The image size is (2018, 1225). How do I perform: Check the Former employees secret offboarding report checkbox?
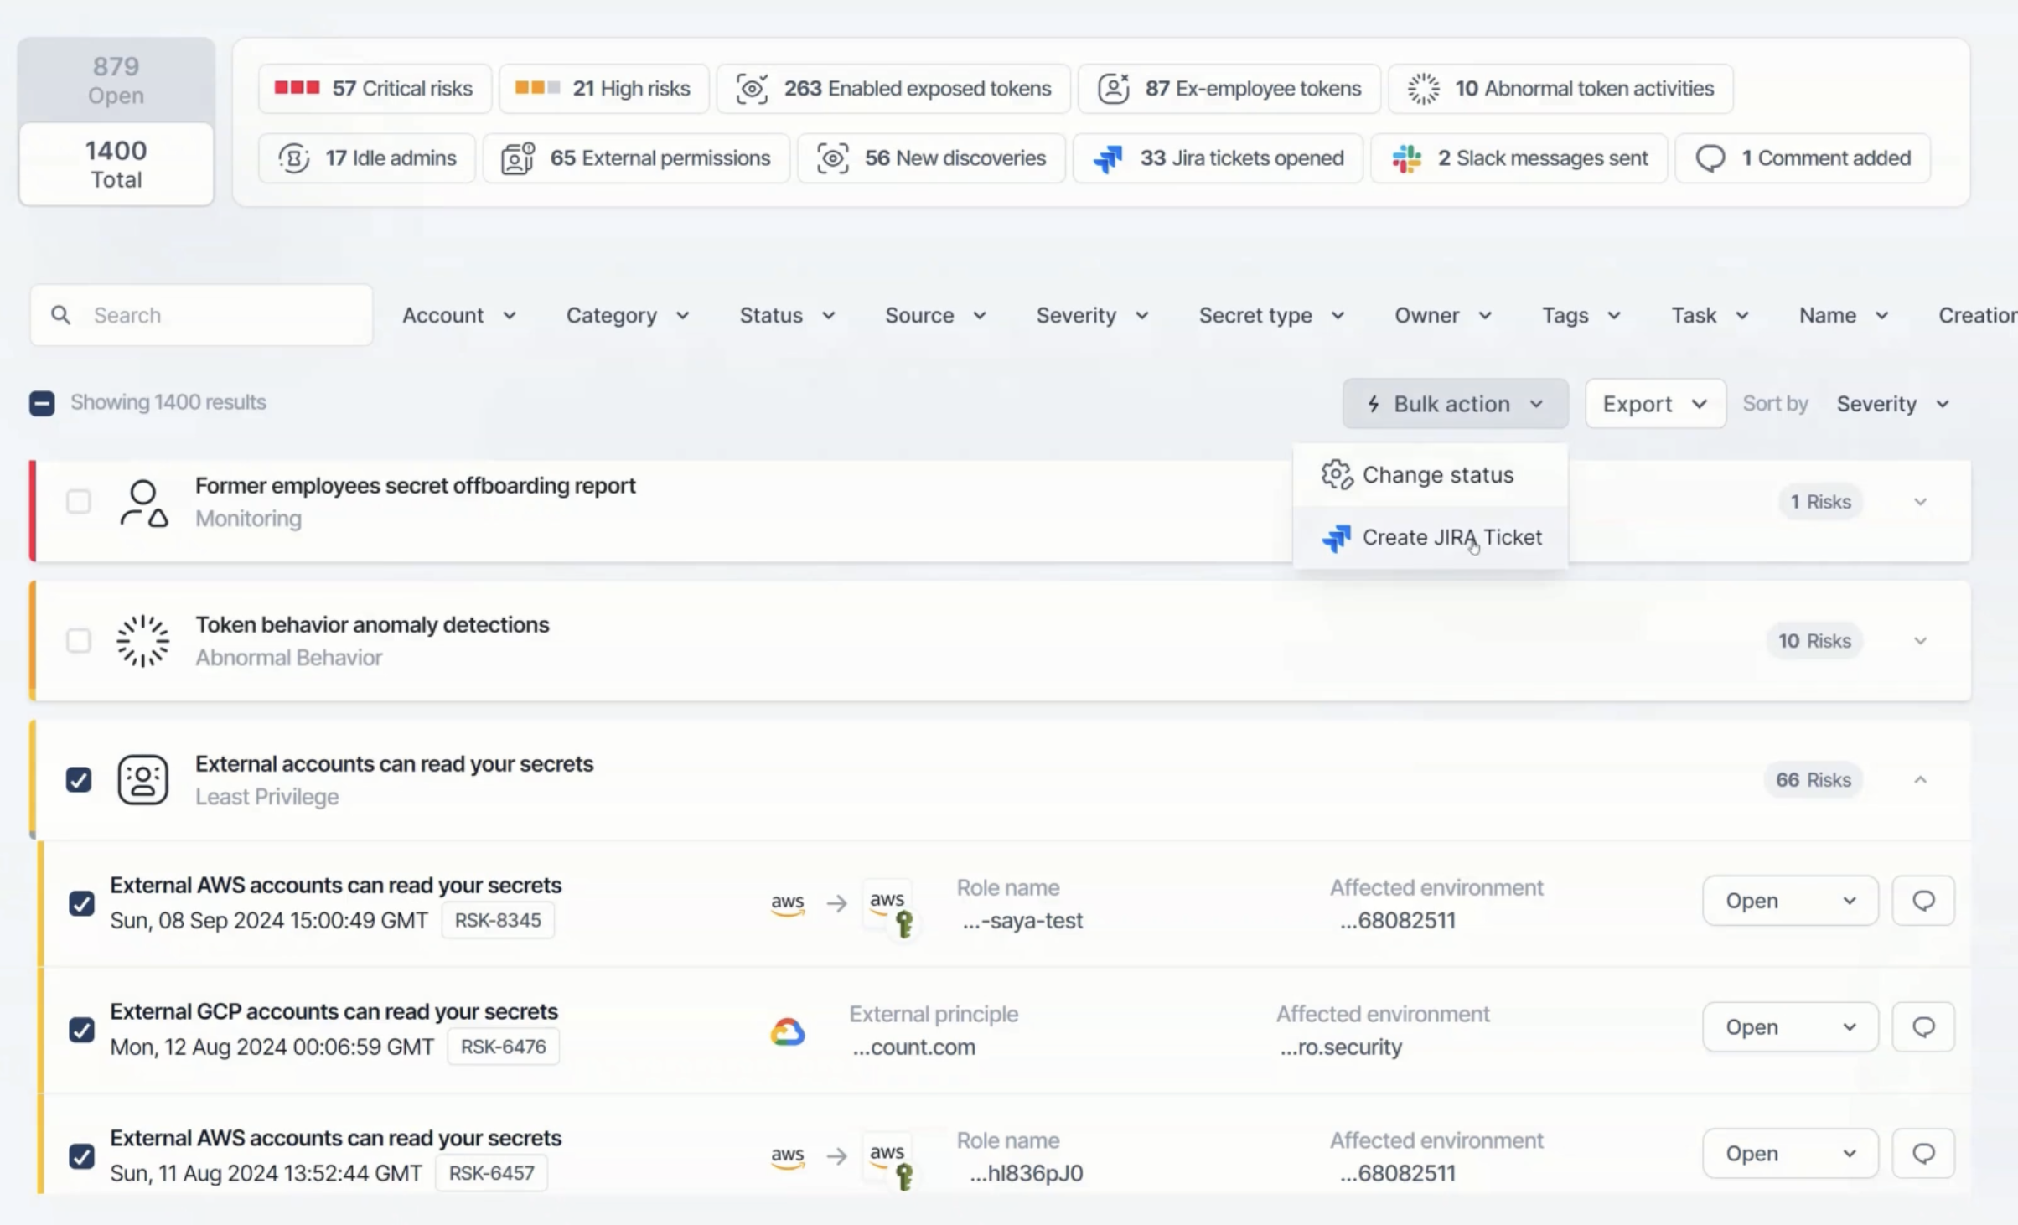[79, 502]
